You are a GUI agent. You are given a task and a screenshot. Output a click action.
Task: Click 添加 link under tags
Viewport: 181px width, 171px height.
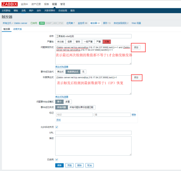point(58,120)
